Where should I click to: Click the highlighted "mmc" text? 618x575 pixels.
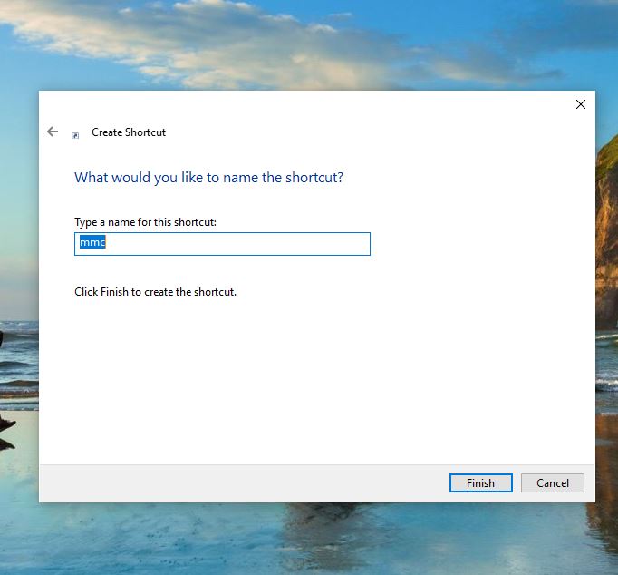point(92,243)
